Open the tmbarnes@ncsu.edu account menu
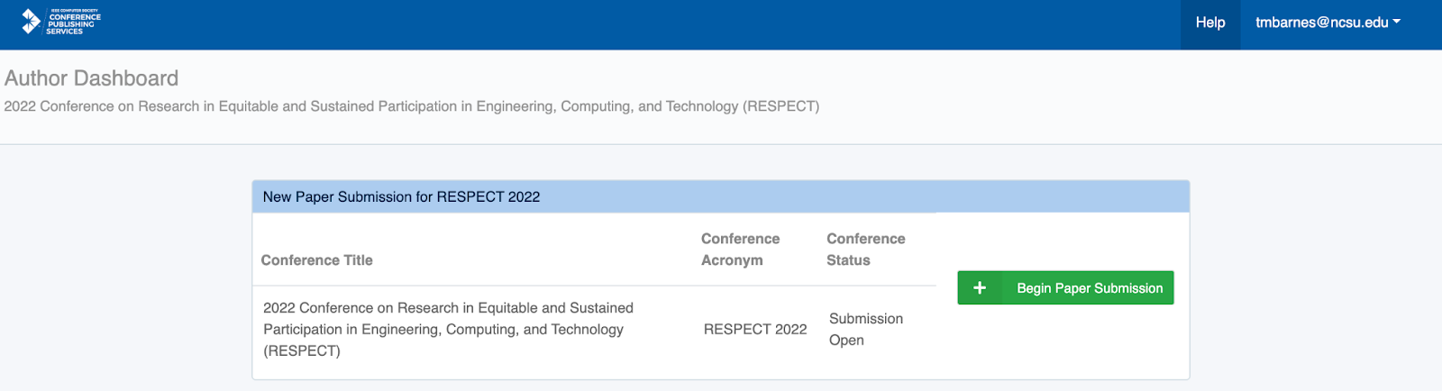Viewport: 1442px width, 391px height. click(x=1321, y=23)
